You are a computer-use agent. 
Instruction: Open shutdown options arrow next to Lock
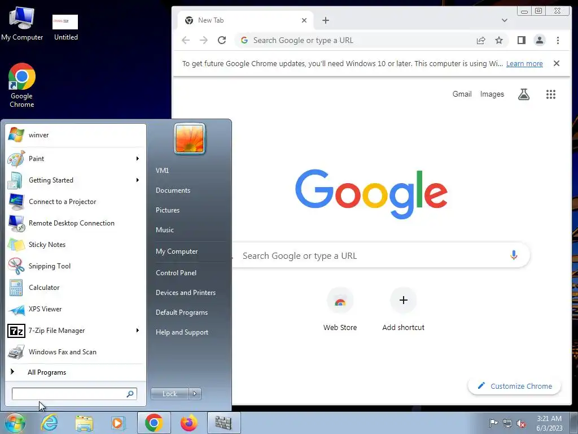(195, 394)
